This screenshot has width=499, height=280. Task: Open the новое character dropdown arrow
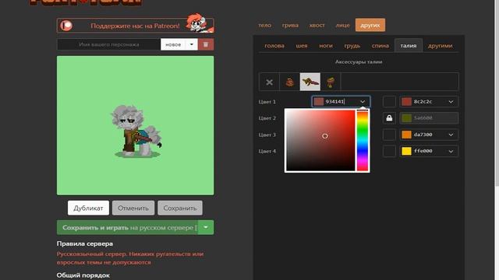(192, 44)
